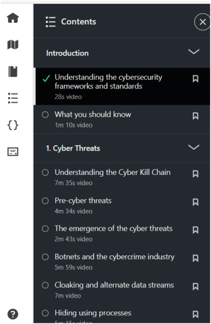Mark 'What you should know' circle complete
Viewport: 211px width, 324px height.
coord(45,114)
